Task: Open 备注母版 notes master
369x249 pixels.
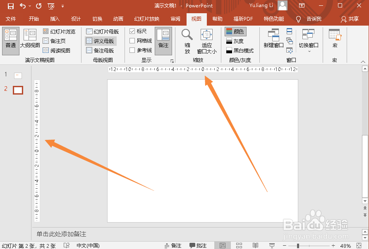Action: click(x=100, y=50)
